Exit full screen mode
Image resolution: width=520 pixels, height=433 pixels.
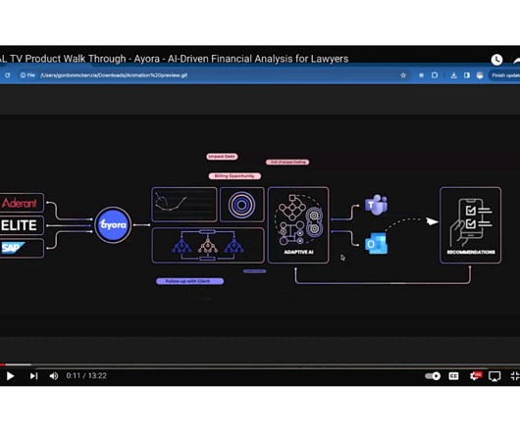(x=515, y=376)
